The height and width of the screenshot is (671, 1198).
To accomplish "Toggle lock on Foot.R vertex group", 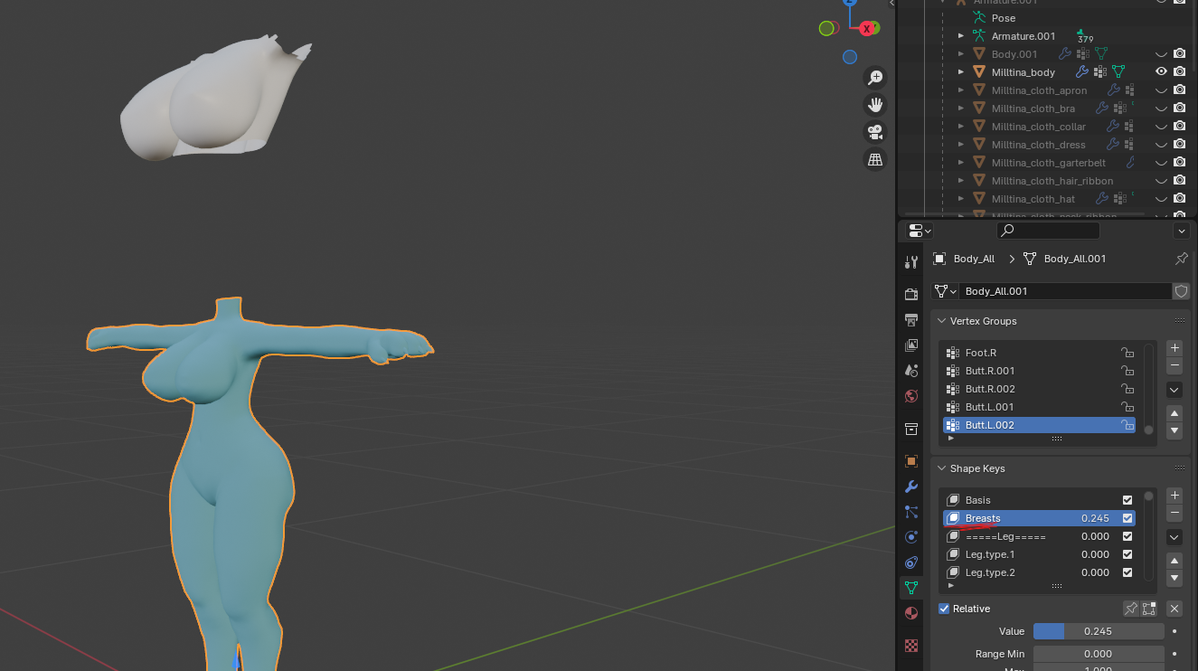I will (1127, 353).
